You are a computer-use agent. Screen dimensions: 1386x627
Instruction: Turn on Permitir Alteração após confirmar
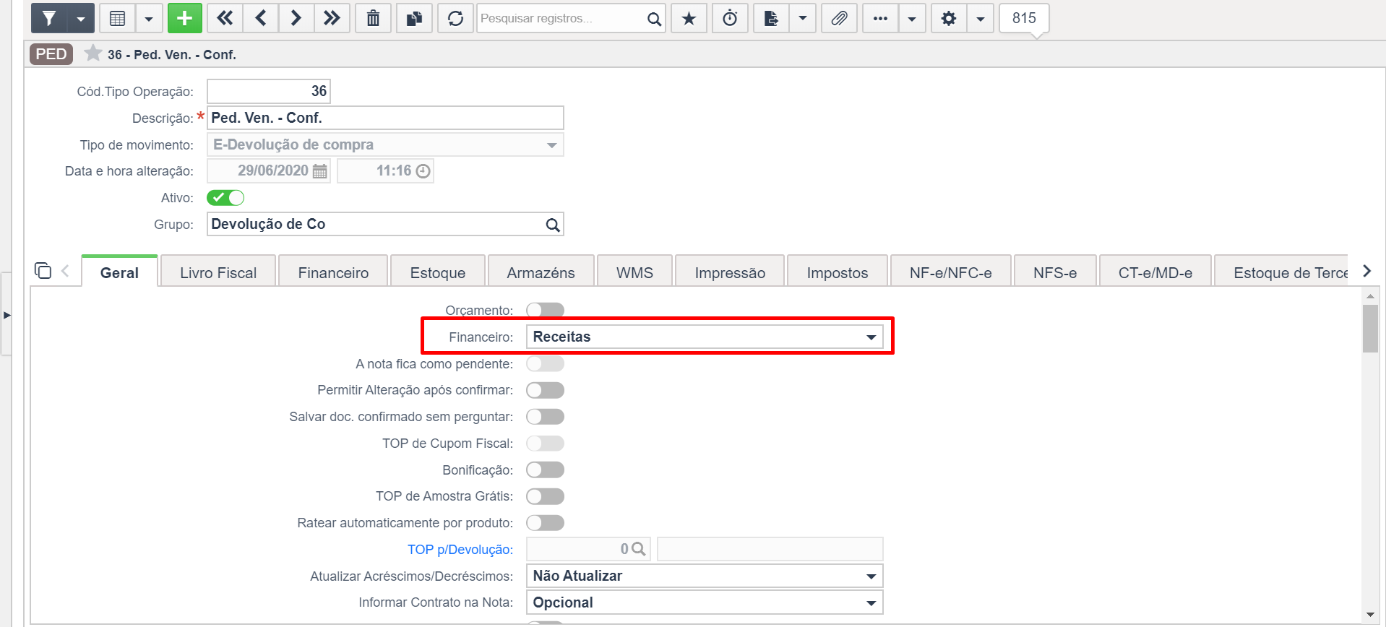[x=545, y=390]
